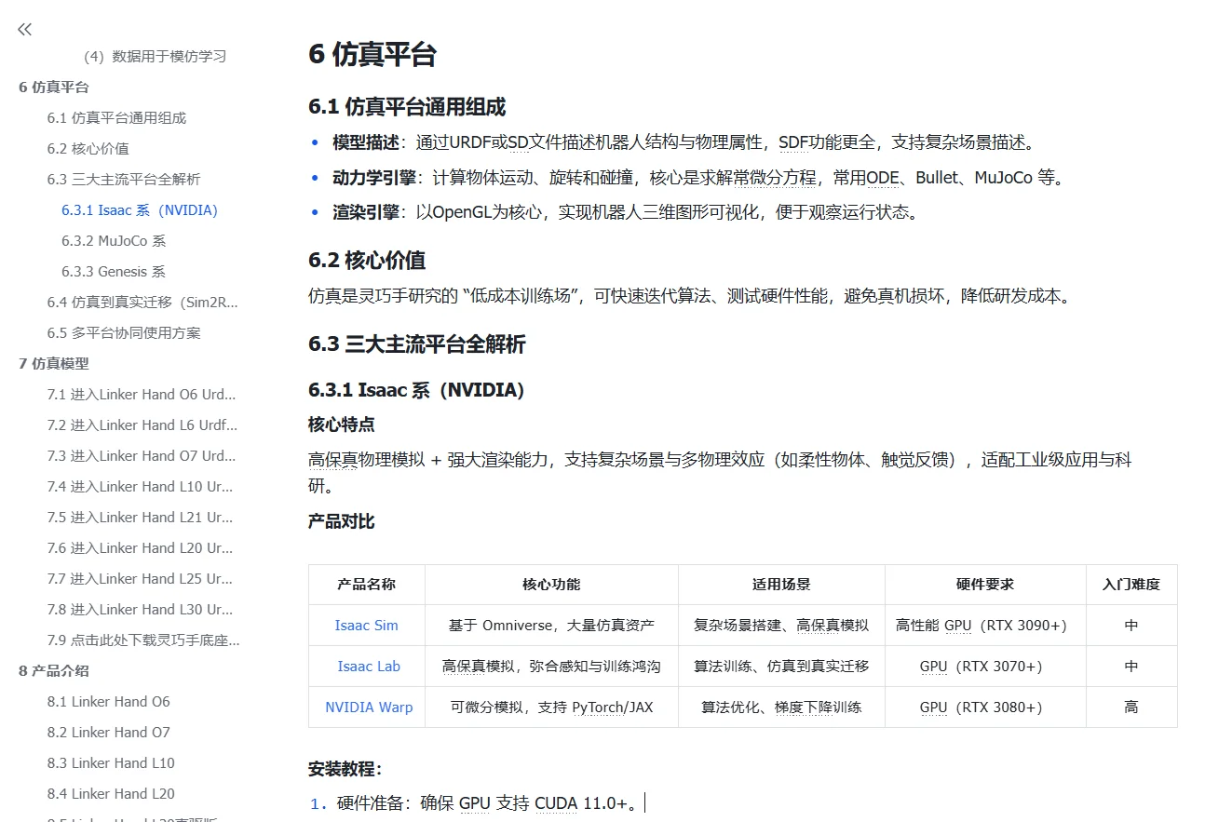
Task: Open '6.5 多平台协同使用方案' outline entry
Action: point(124,332)
